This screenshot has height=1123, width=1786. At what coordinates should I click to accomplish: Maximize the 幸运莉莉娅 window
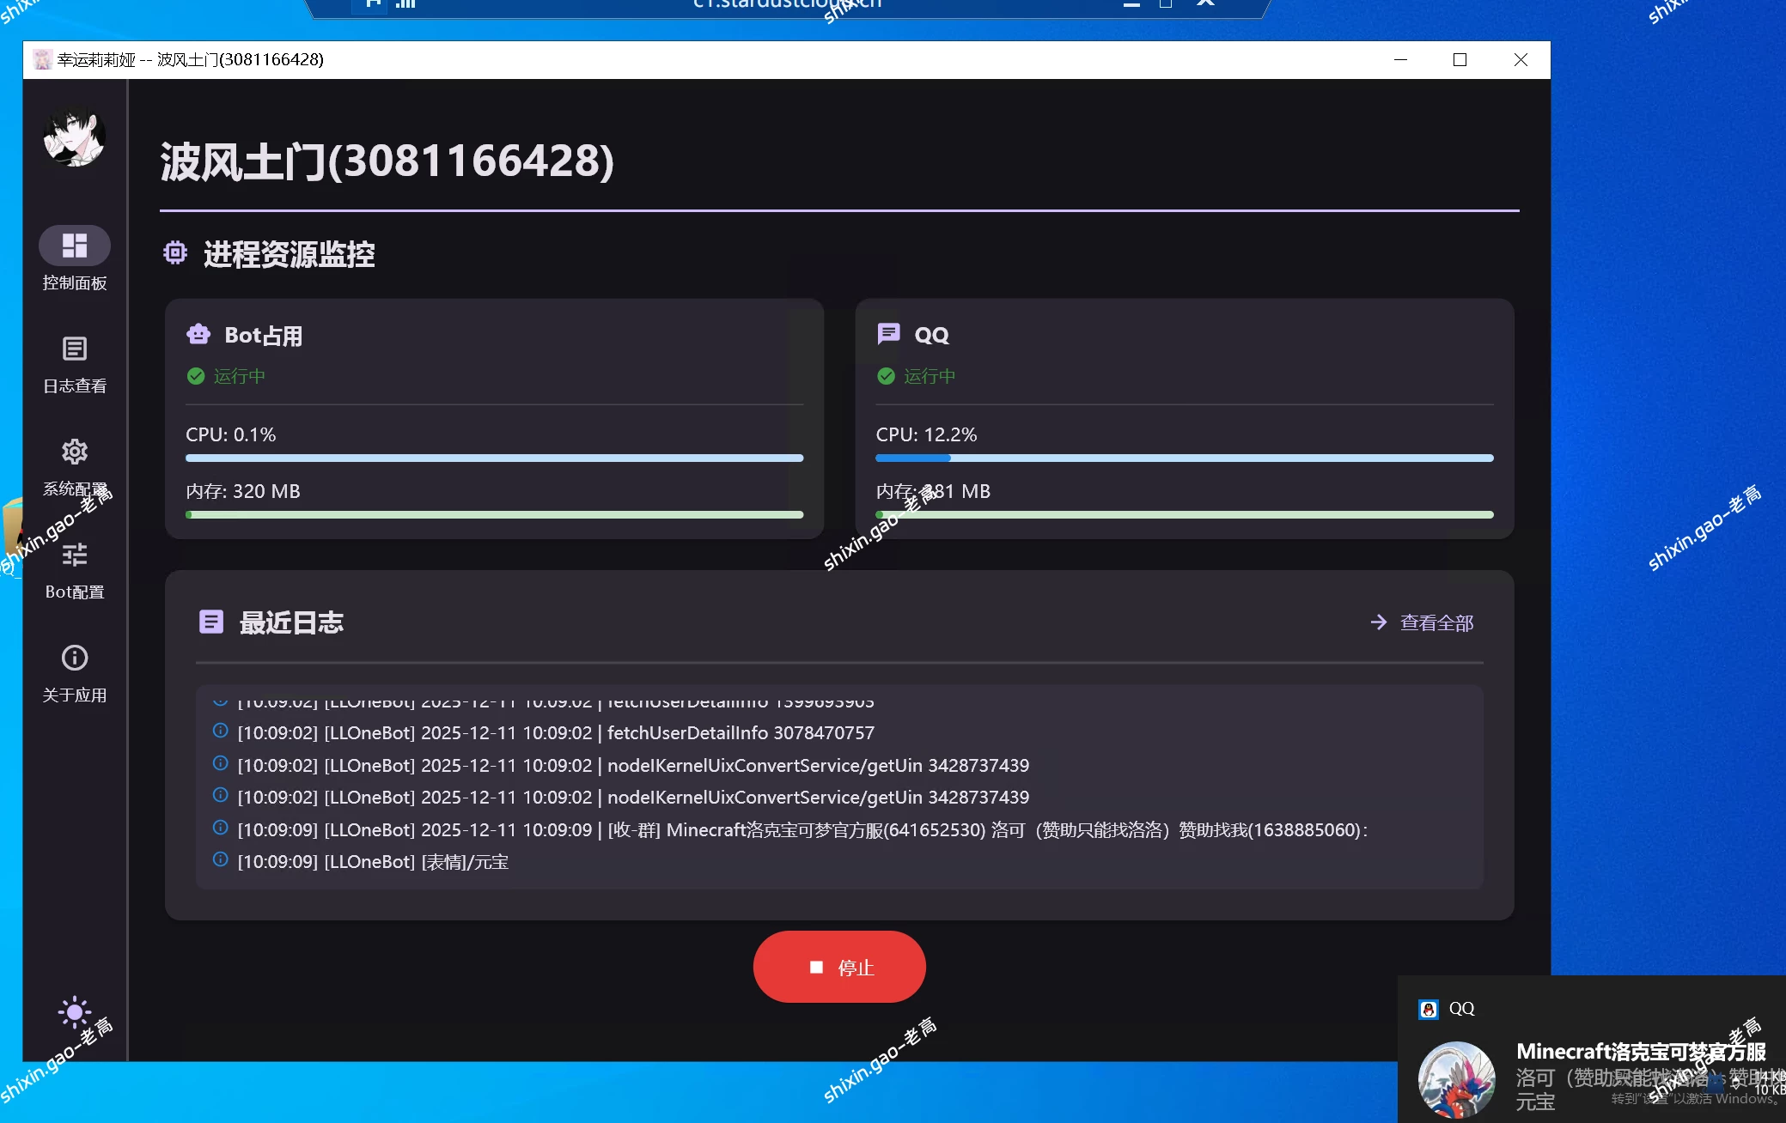[1460, 60]
